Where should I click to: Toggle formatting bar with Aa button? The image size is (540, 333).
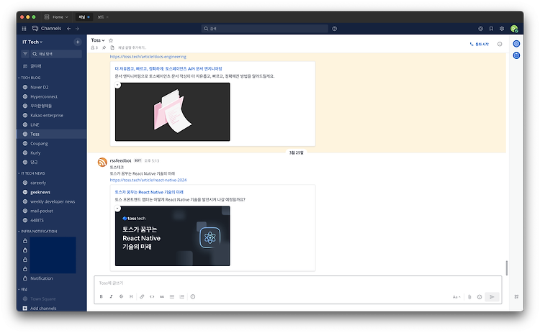[456, 297]
